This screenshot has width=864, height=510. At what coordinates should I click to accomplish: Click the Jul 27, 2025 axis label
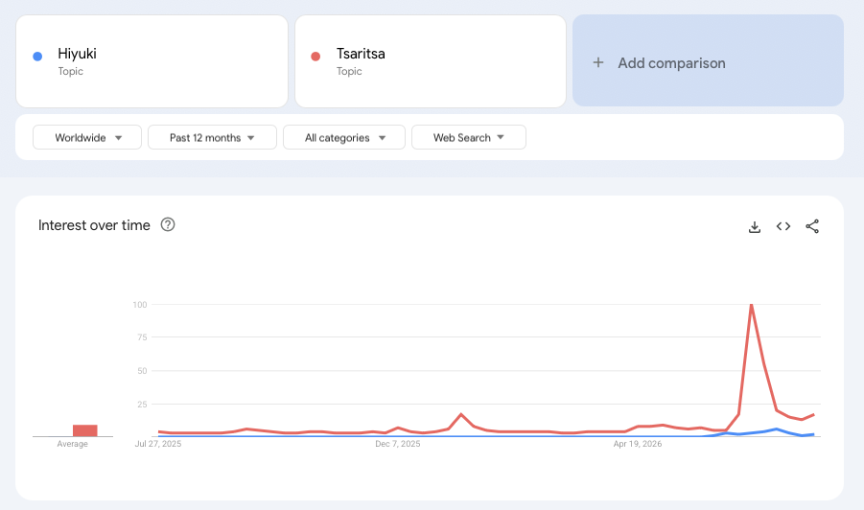[x=158, y=444]
